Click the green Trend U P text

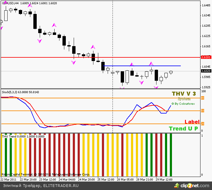click(183, 129)
